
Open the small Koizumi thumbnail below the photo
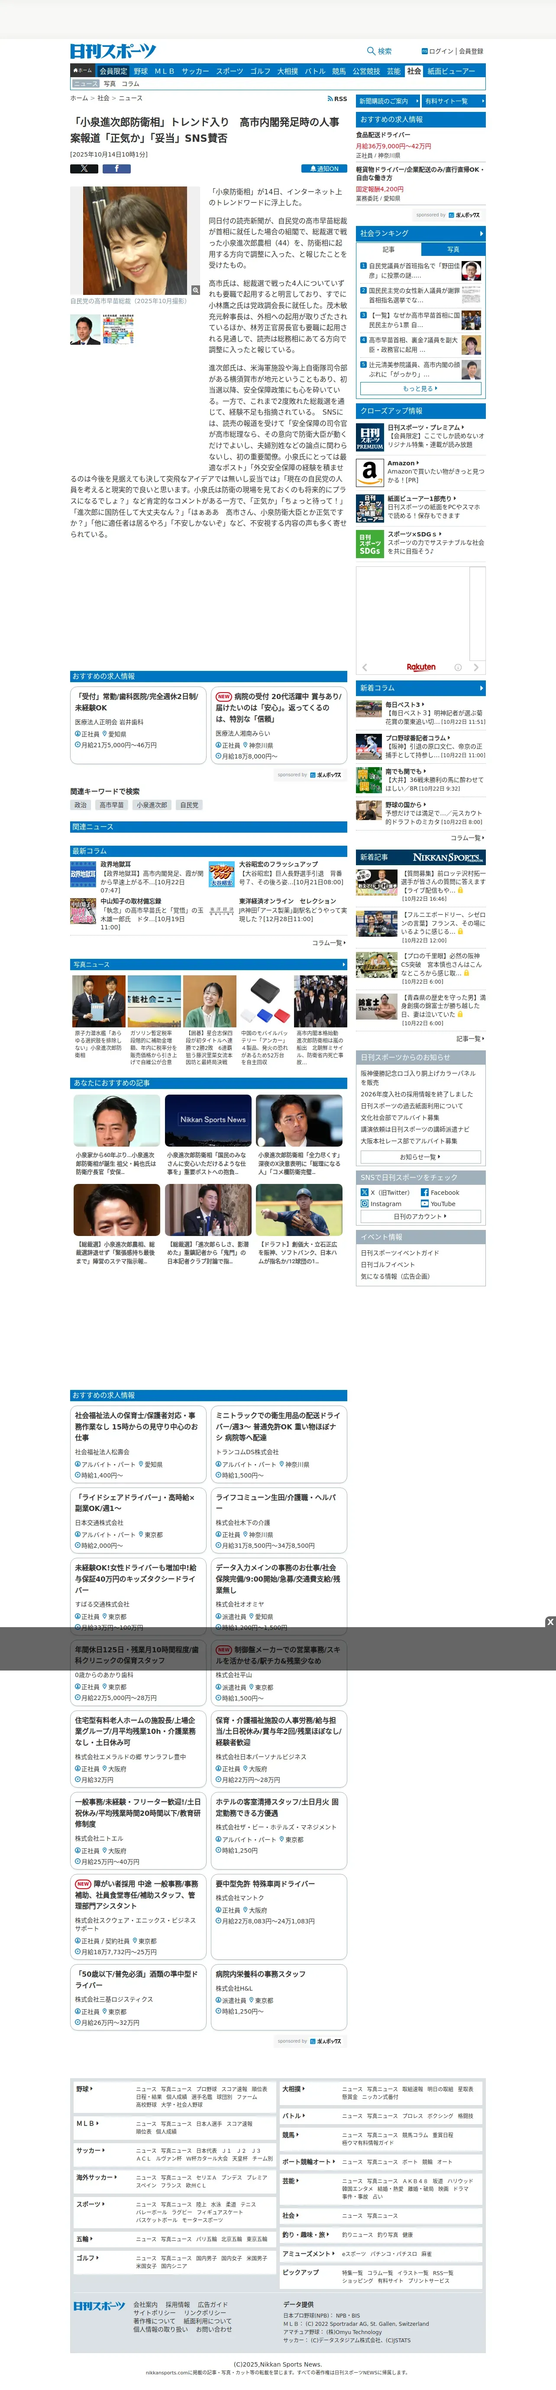[85, 329]
